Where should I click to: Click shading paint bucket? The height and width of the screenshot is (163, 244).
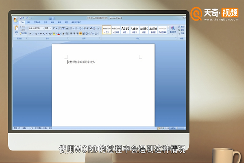pos(92,33)
